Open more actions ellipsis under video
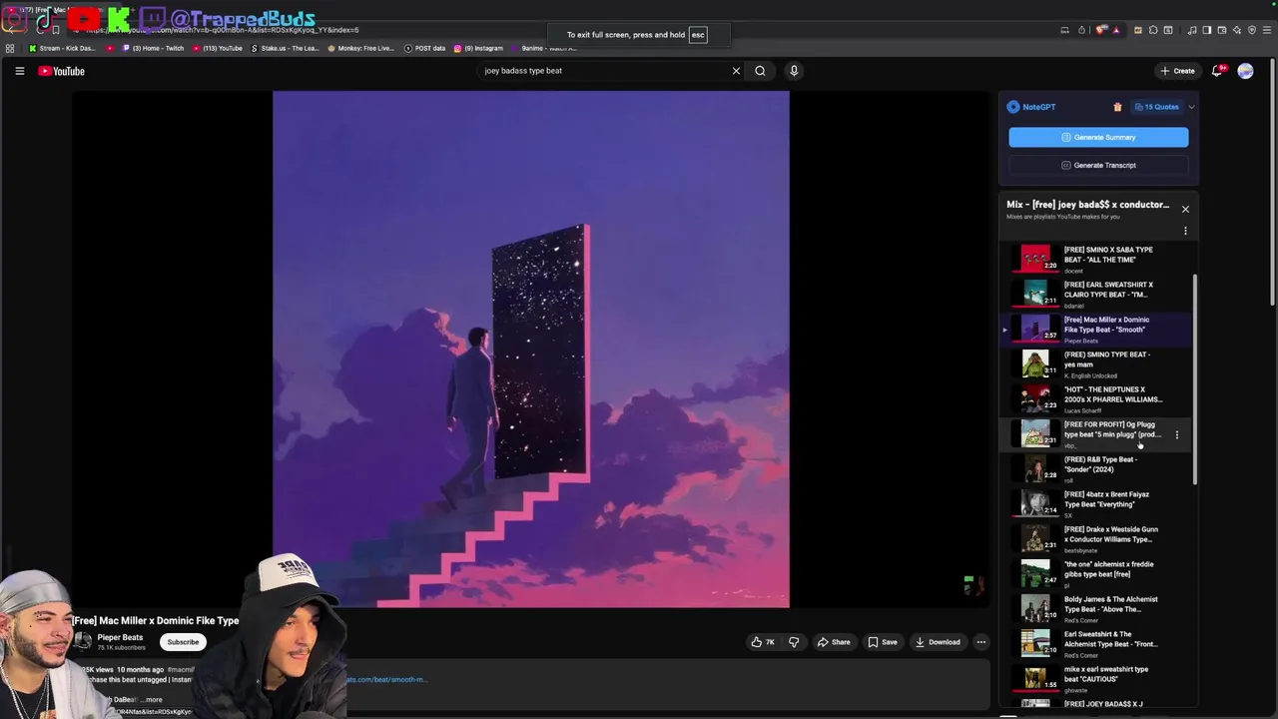1278x719 pixels. (981, 642)
